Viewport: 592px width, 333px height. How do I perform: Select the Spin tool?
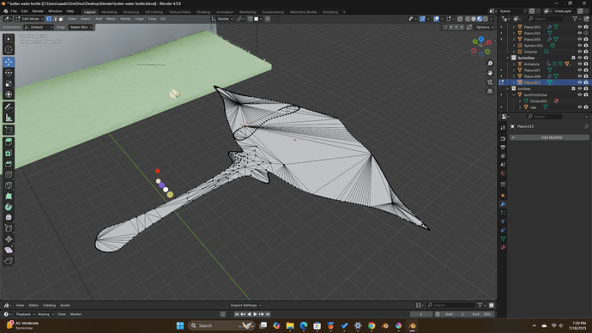click(x=9, y=207)
